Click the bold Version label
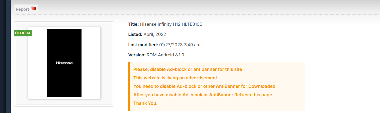 [137, 55]
